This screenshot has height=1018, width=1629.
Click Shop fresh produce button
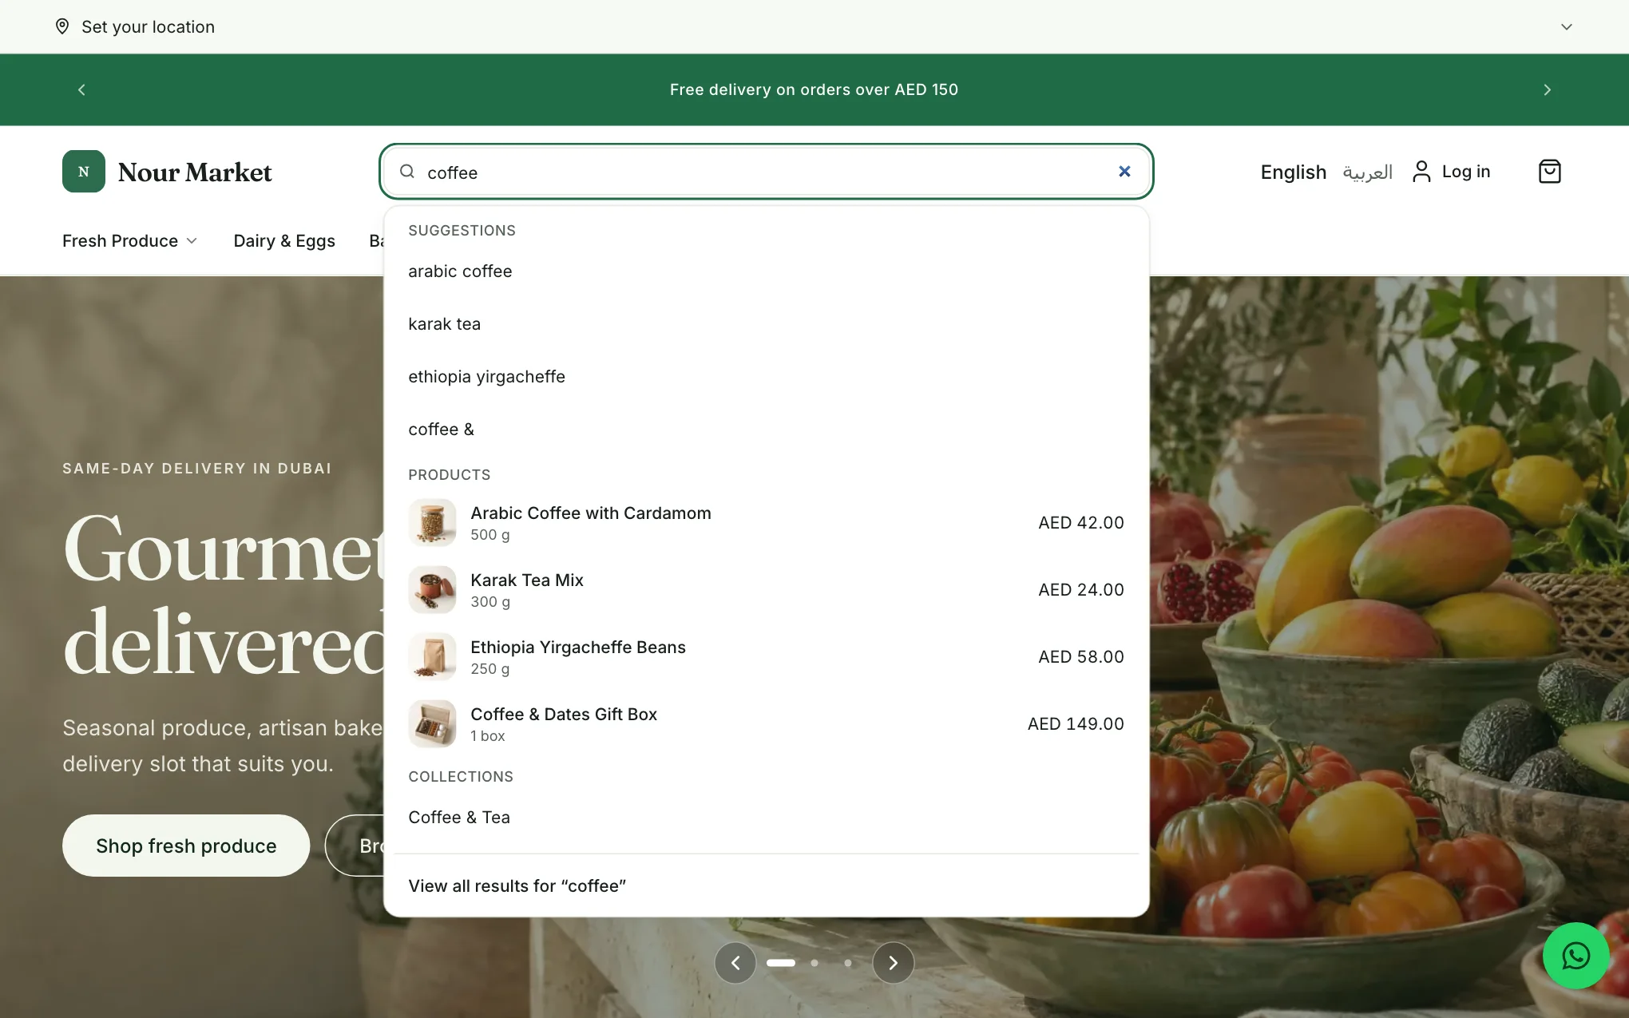click(186, 846)
